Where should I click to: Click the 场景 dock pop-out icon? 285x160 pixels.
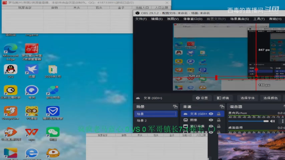pos(175,107)
